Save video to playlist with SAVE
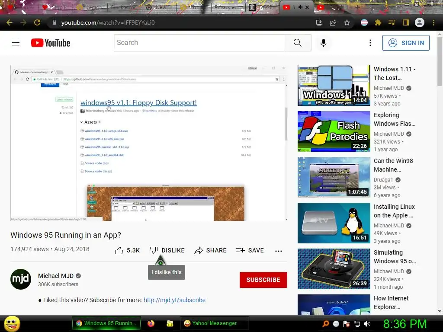Screen dimensions: 443x332 tap(250, 250)
